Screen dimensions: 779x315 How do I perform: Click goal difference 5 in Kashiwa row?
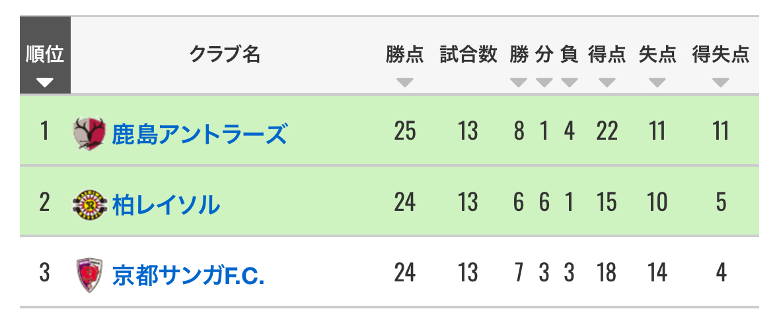[721, 202]
